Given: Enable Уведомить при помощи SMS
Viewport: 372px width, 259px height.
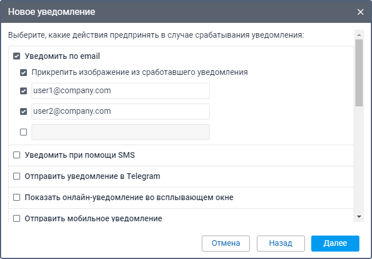Looking at the screenshot, I should tap(17, 155).
